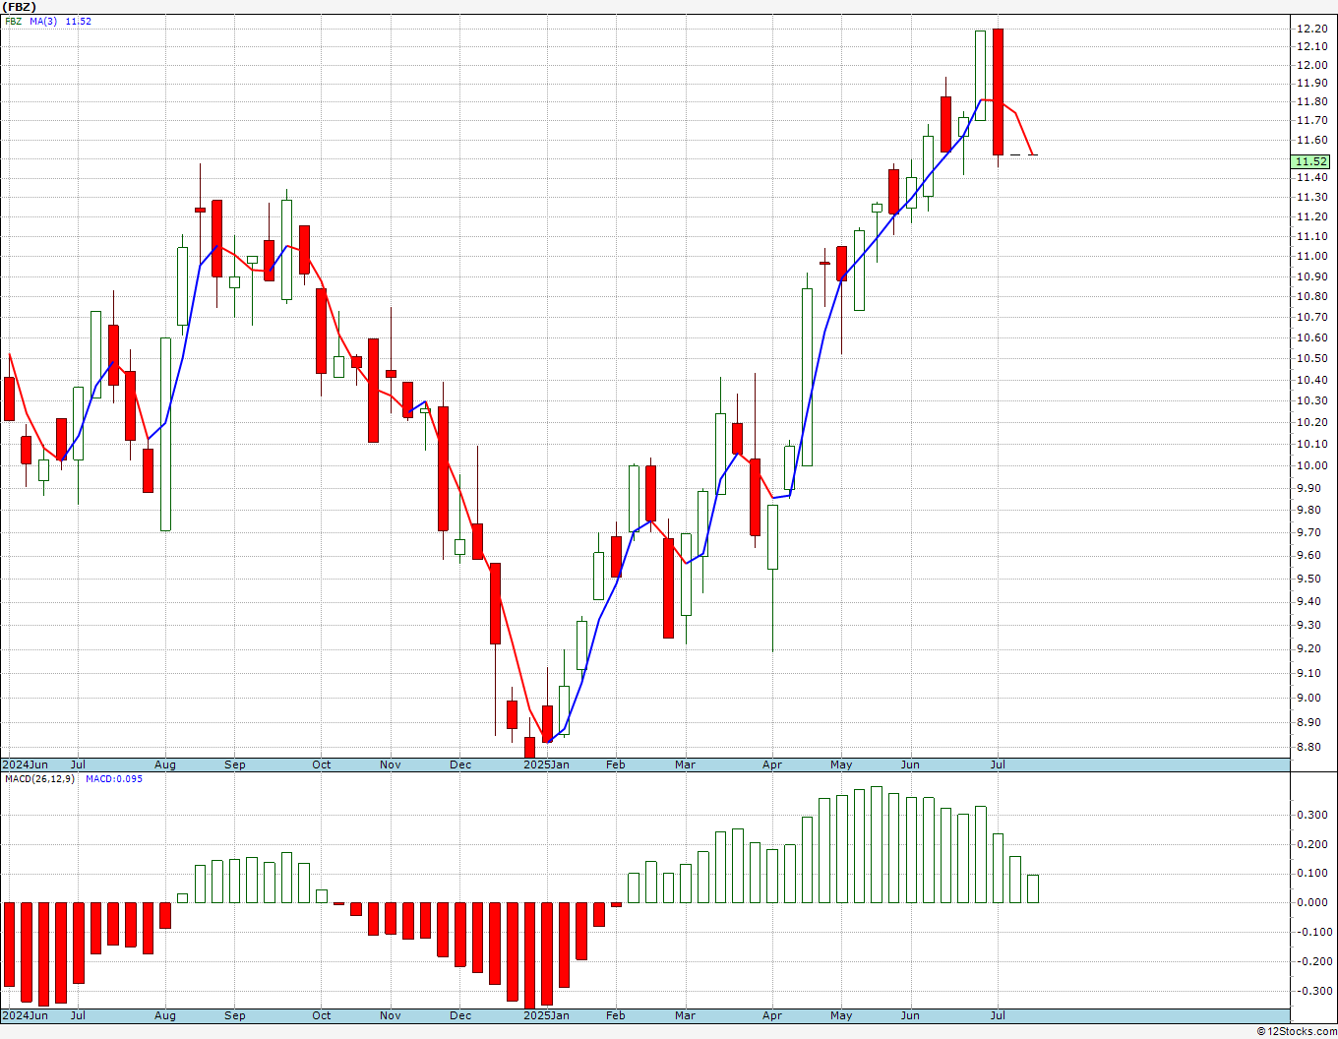Image resolution: width=1338 pixels, height=1039 pixels.
Task: Select the 0.200 MACD axis value
Action: pyautogui.click(x=1311, y=844)
